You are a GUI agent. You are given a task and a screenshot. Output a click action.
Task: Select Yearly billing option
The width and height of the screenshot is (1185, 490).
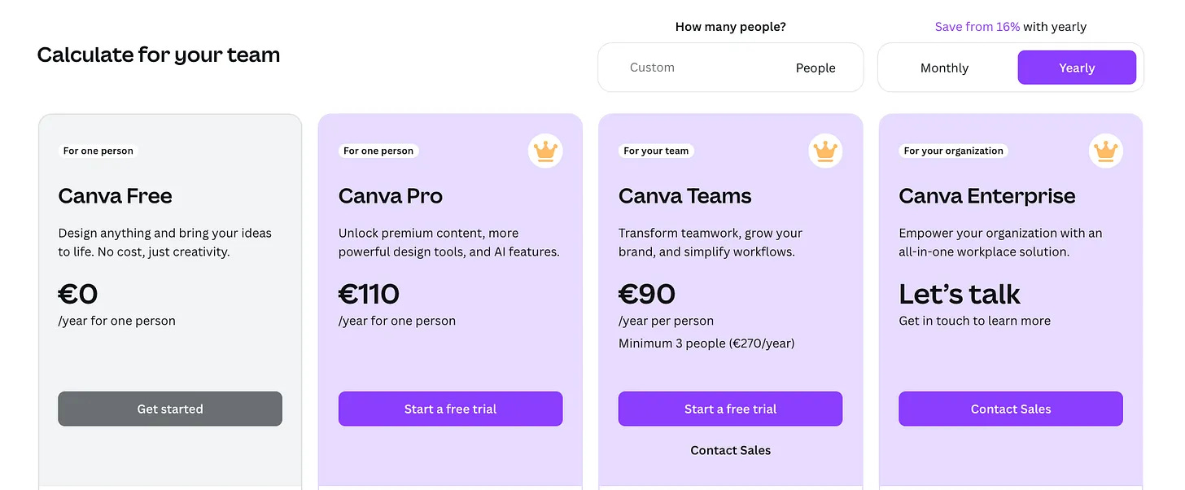coord(1076,68)
